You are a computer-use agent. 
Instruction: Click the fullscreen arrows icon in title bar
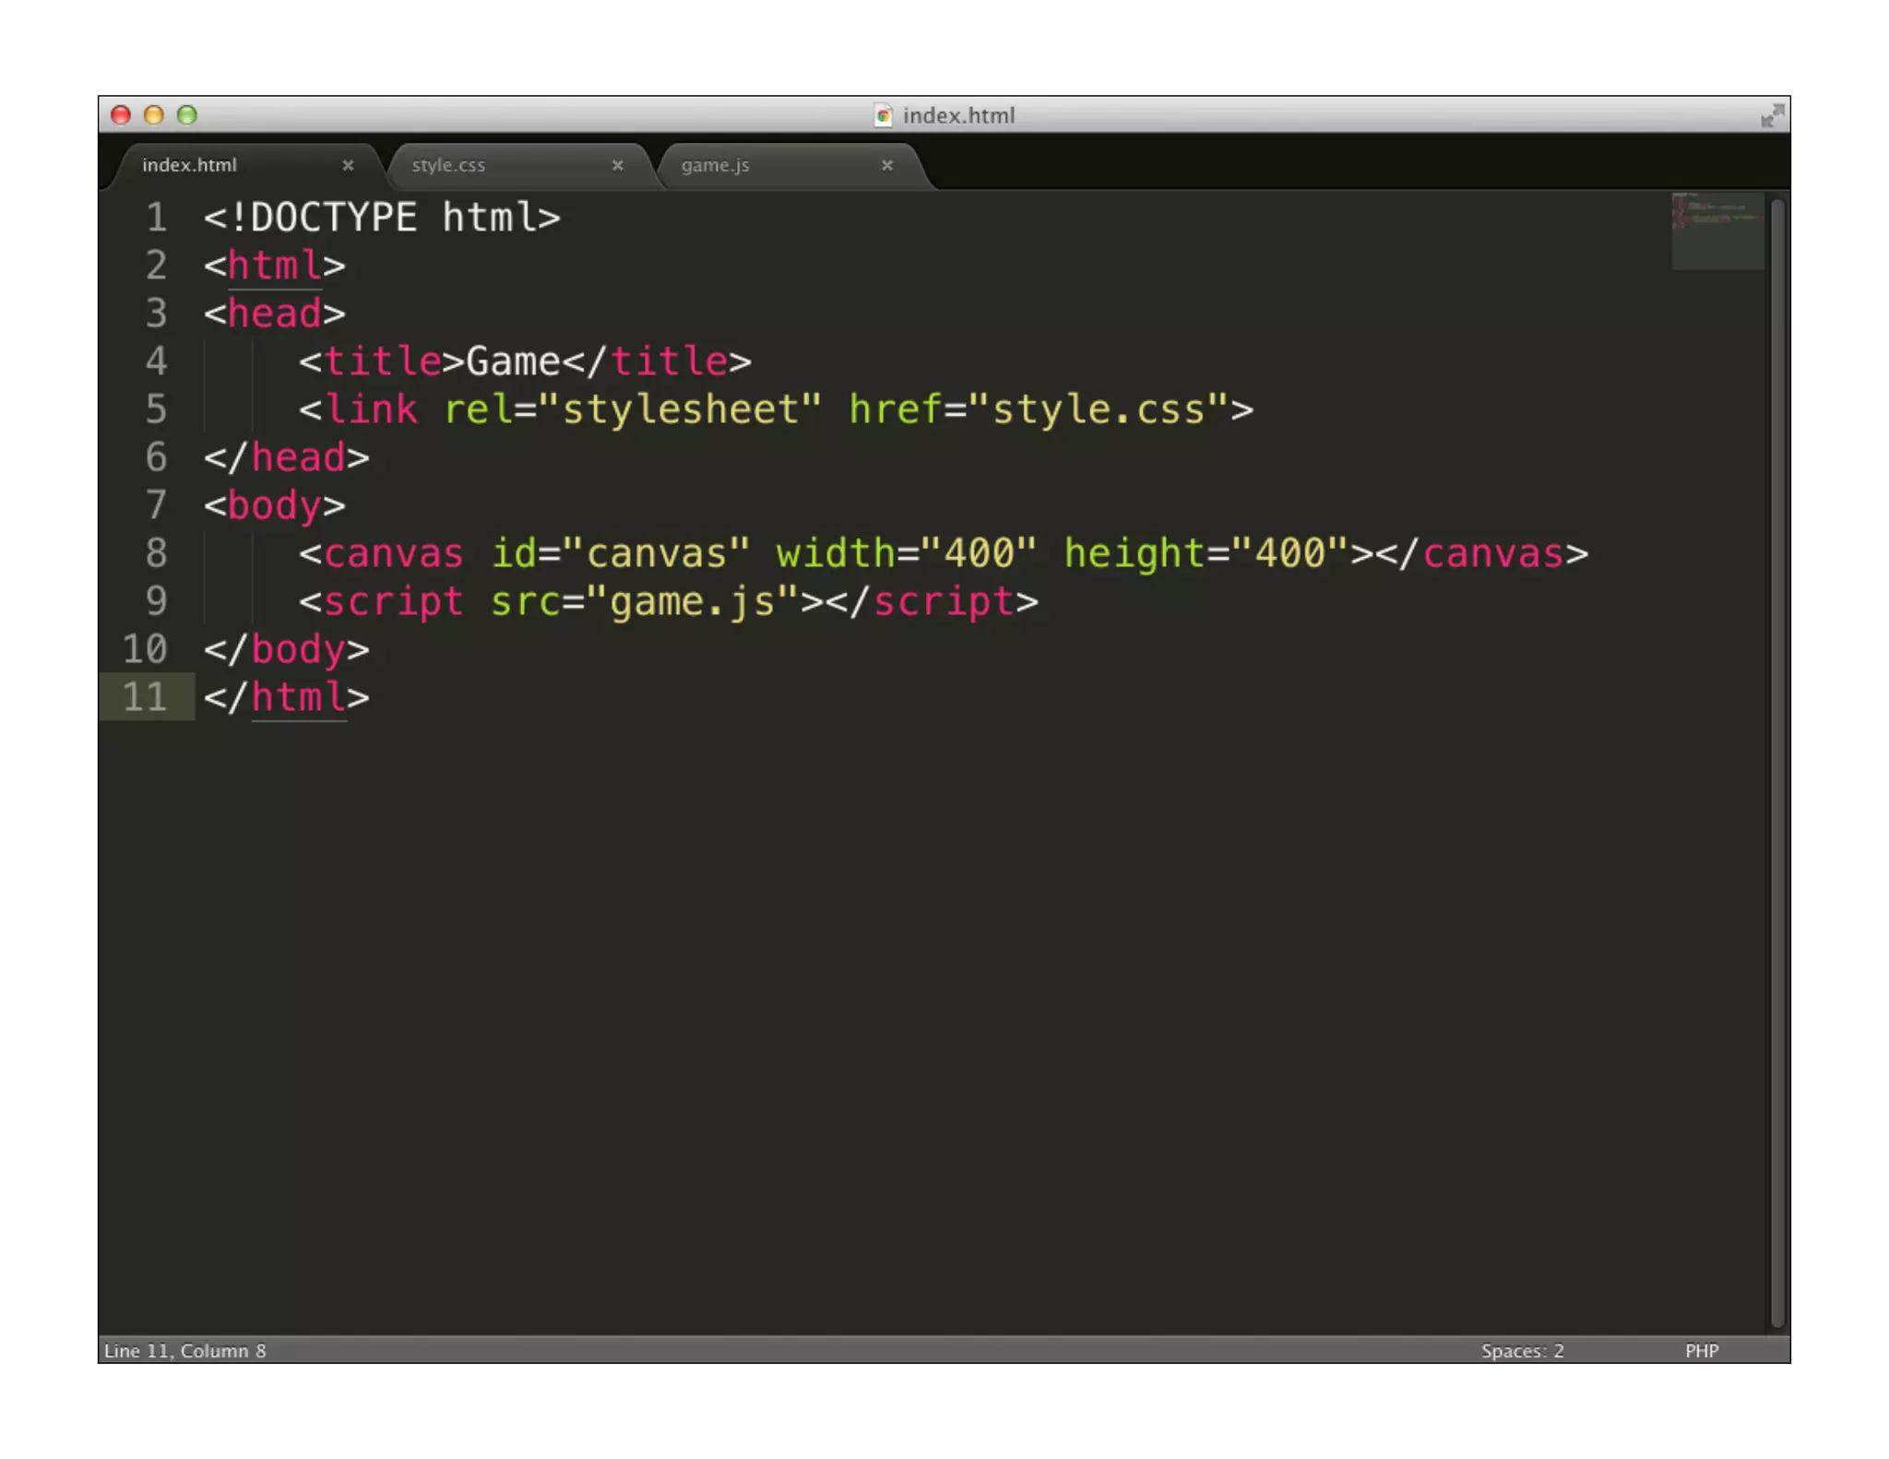tap(1772, 115)
